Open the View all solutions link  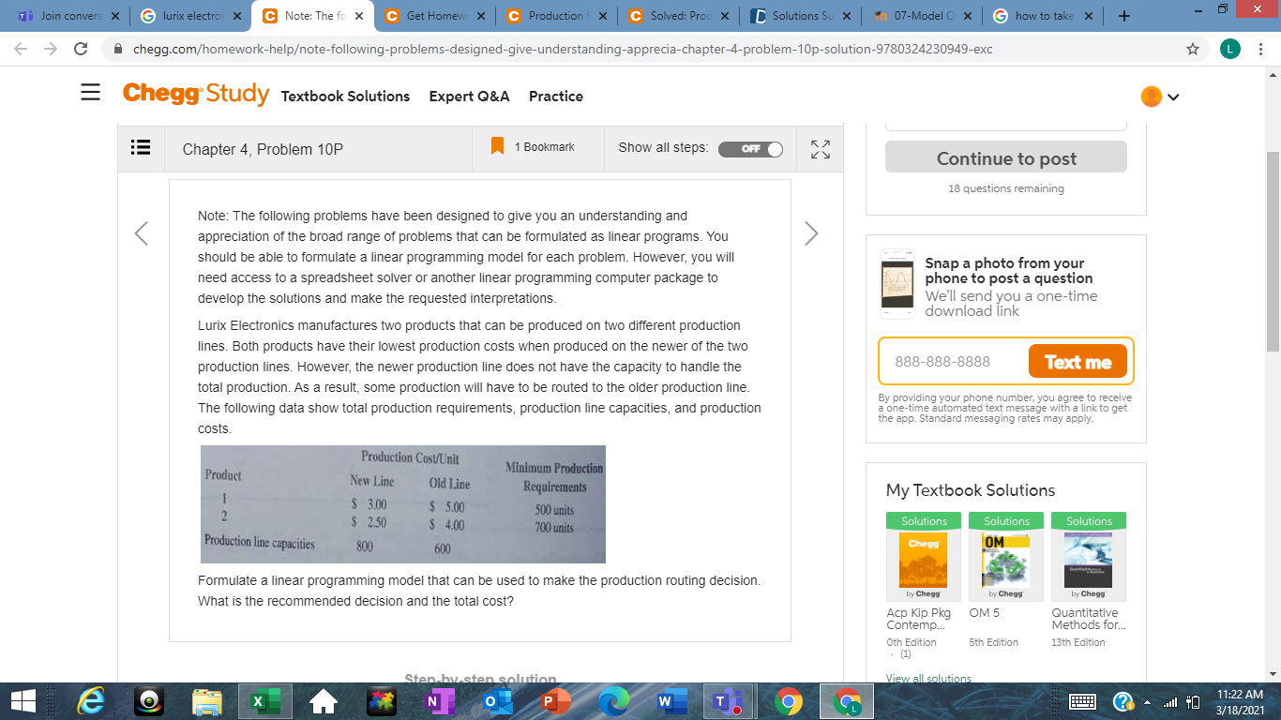tap(928, 677)
